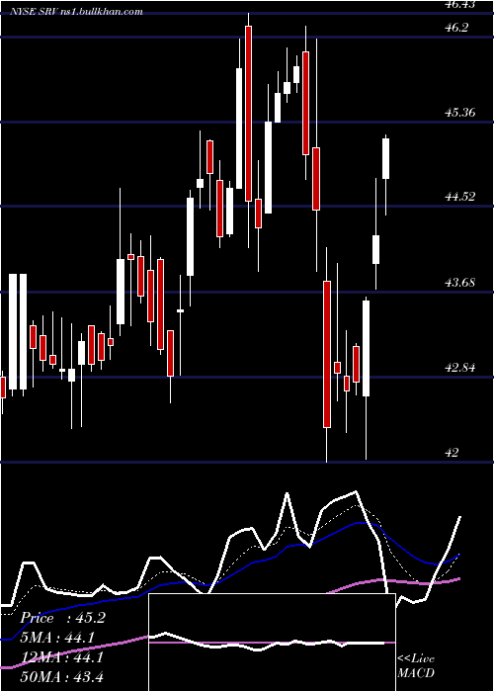Click the 12MA : 44.1 readout
Viewport: 494px width, 692px height.
tap(61, 657)
